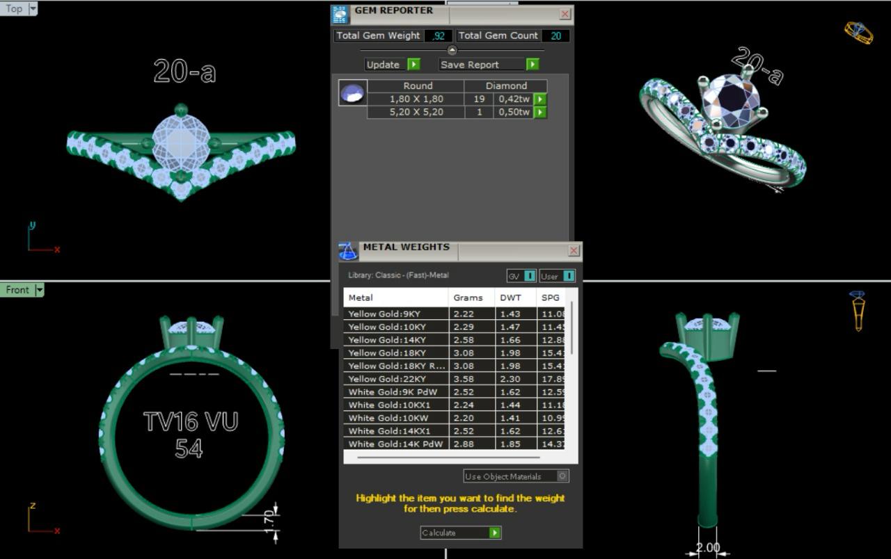This screenshot has height=559, width=891.
Task: Click the Gem Reporter panel icon
Action: (x=340, y=15)
